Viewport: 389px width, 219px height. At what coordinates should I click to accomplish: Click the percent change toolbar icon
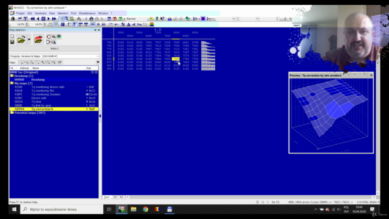tap(123, 24)
